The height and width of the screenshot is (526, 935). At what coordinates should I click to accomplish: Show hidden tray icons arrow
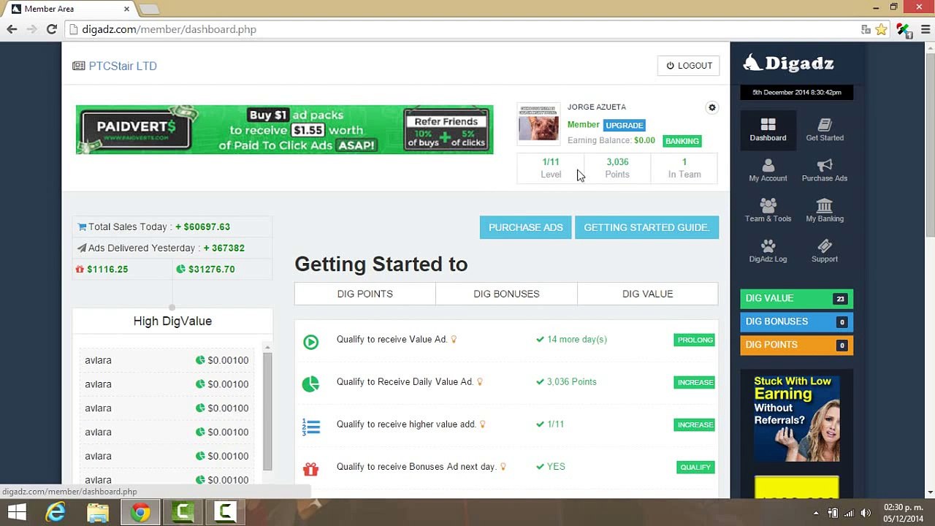[x=817, y=513]
